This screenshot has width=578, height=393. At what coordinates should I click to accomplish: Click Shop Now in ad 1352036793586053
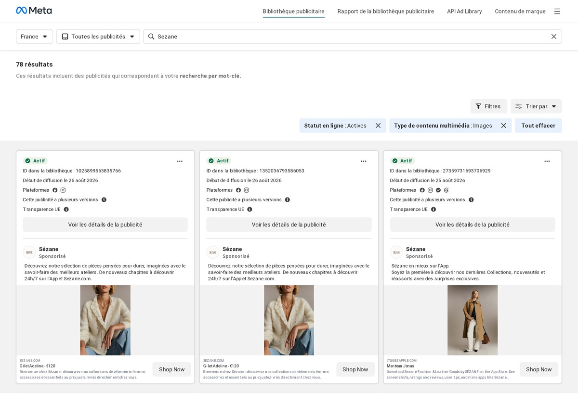pyautogui.click(x=355, y=369)
